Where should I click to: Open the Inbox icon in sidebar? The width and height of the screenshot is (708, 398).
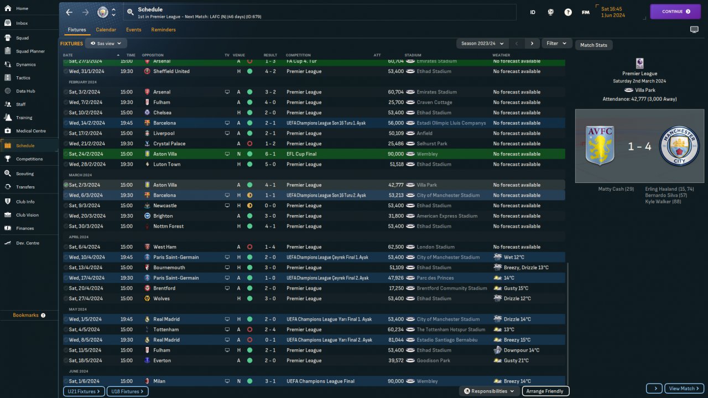pos(8,23)
